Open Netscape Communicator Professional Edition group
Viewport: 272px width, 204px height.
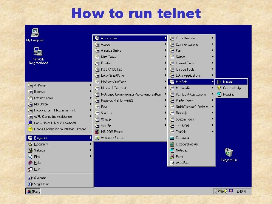tap(130, 94)
